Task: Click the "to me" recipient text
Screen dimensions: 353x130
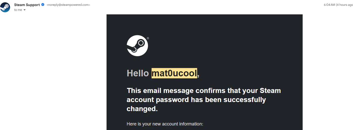Action: pos(18,10)
